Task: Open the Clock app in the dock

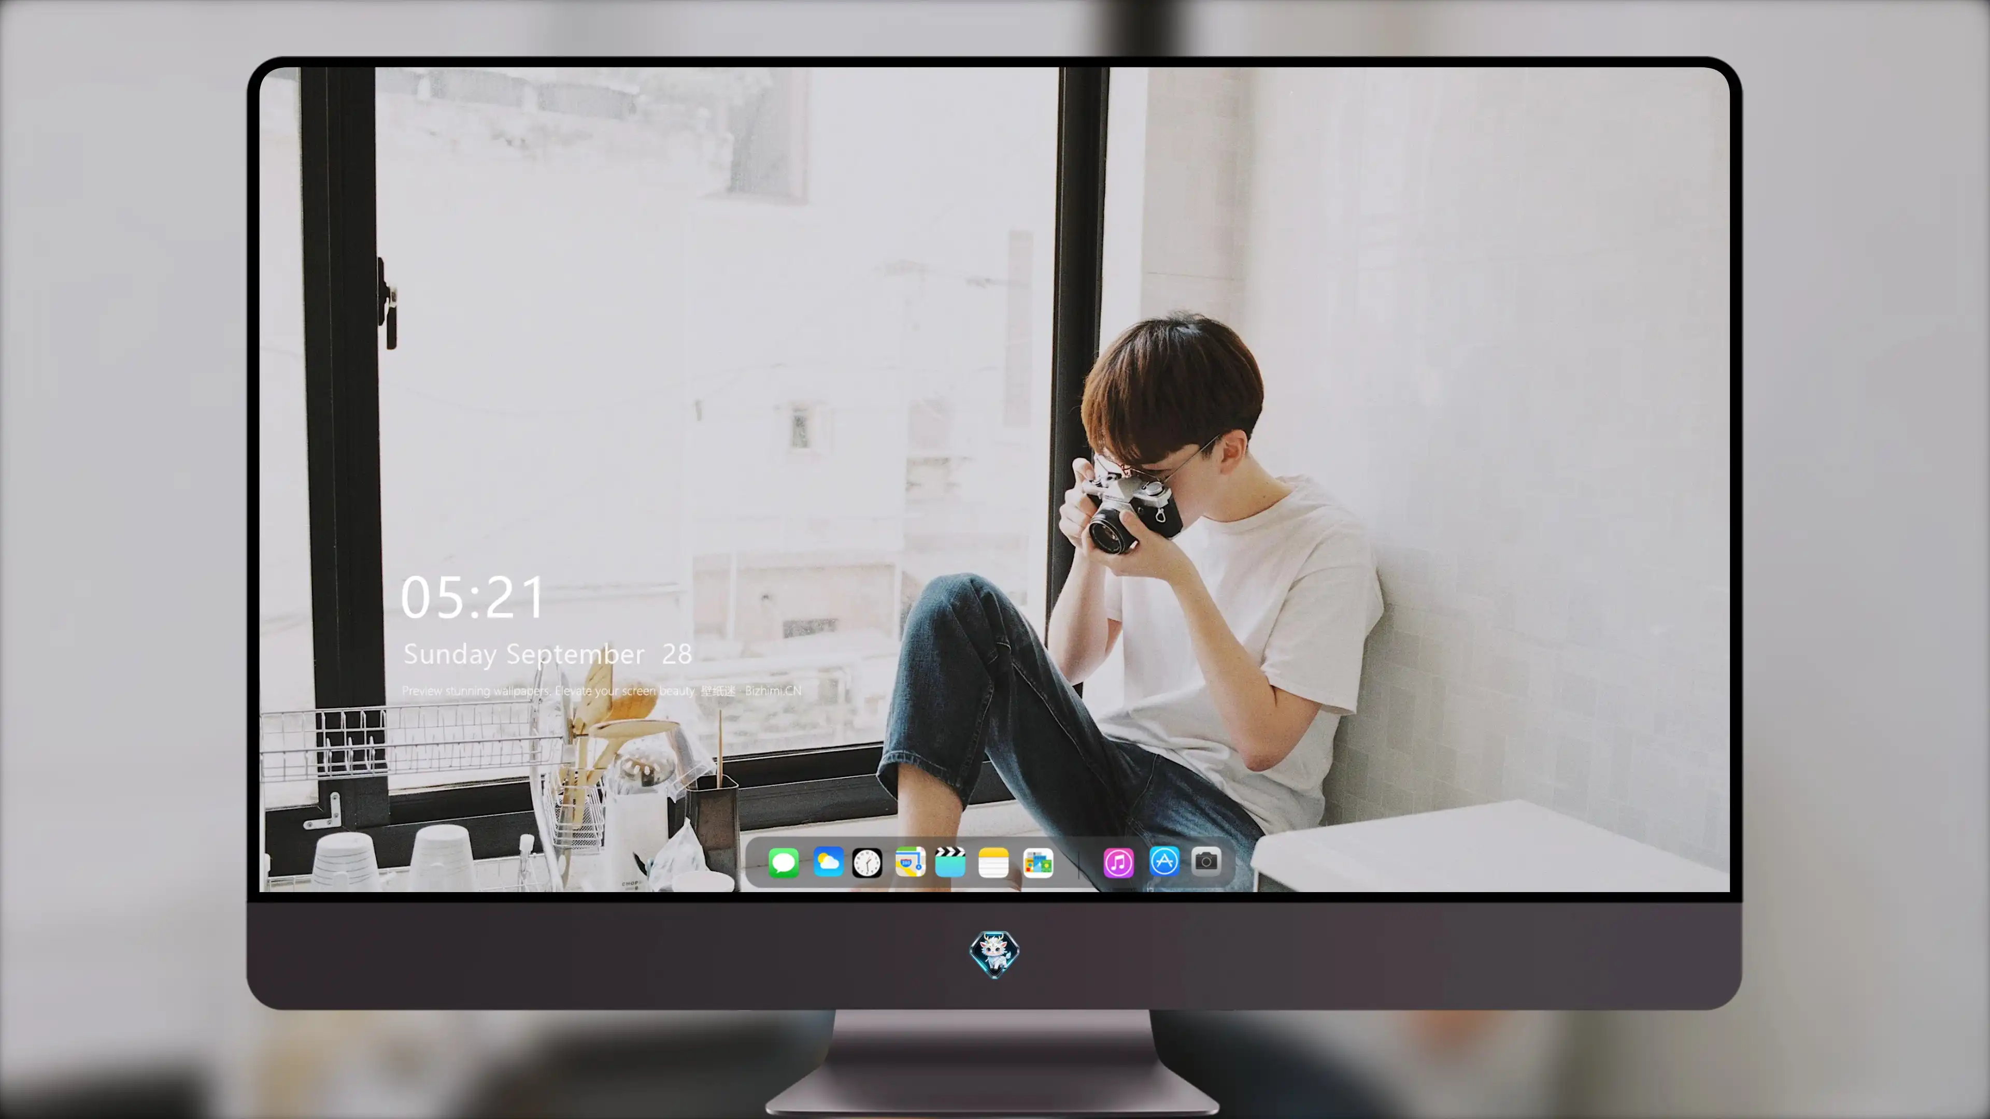Action: (867, 863)
